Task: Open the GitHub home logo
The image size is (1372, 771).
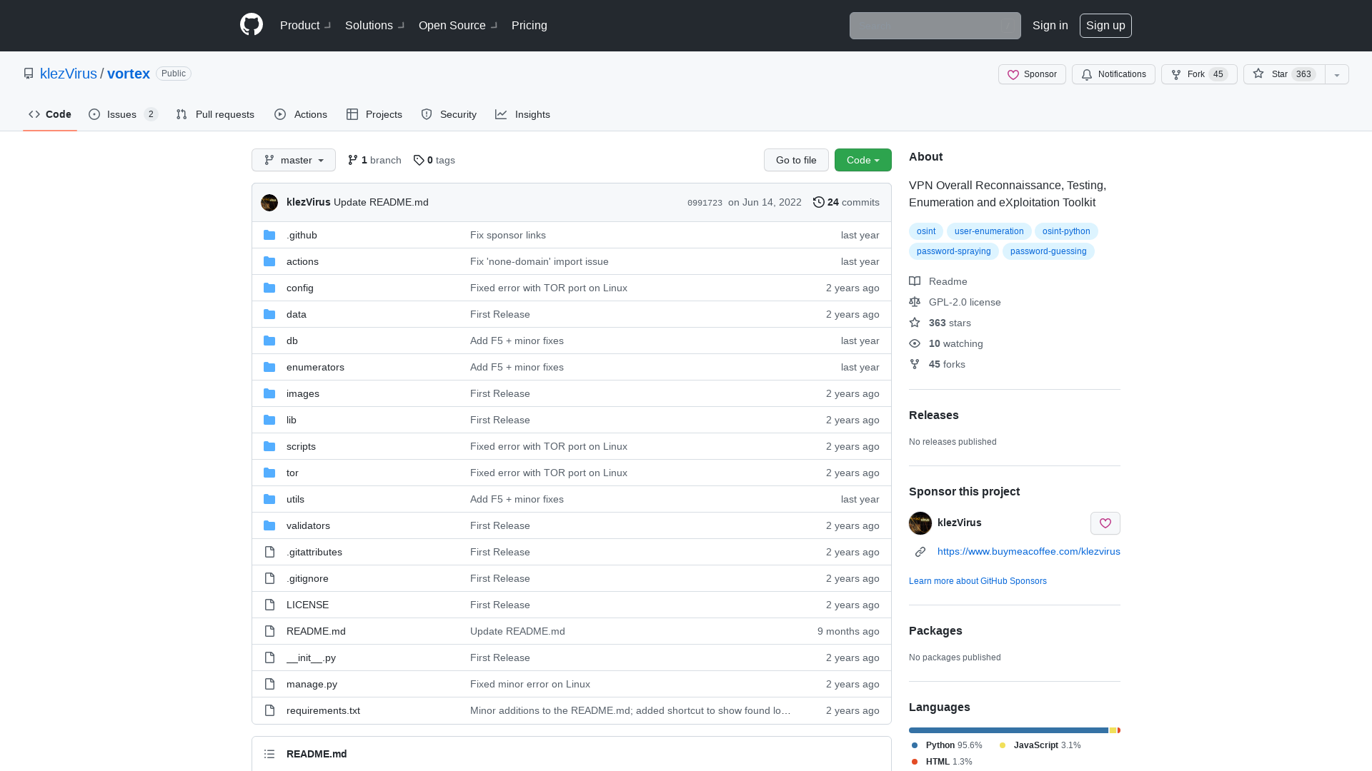Action: click(252, 25)
